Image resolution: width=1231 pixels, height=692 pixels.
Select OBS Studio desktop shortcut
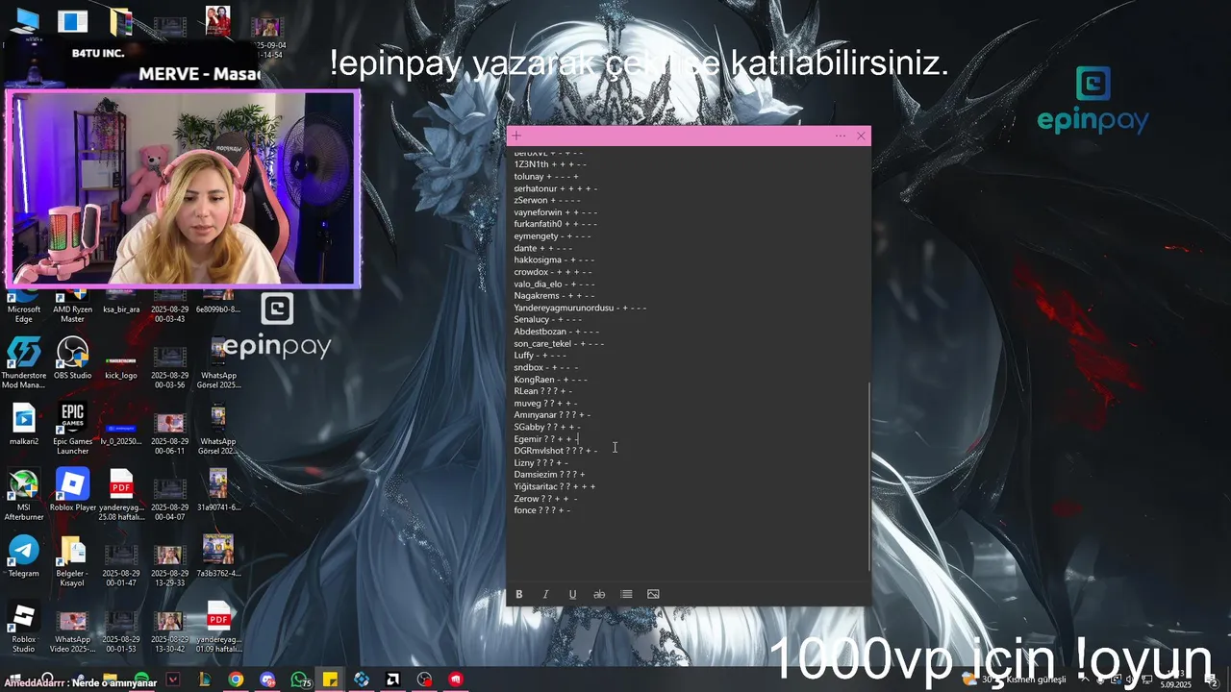(72, 358)
